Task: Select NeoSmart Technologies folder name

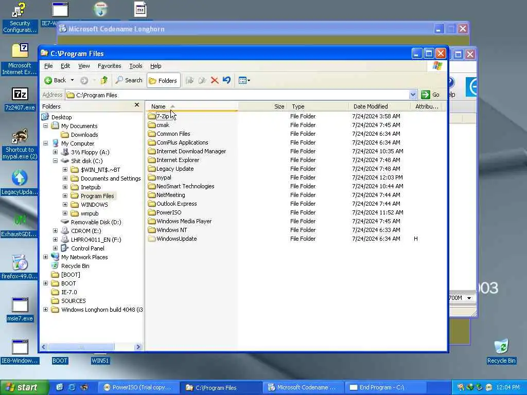Action: [x=185, y=186]
